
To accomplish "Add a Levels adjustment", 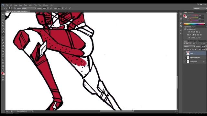I will pyautogui.click(x=192, y=32).
